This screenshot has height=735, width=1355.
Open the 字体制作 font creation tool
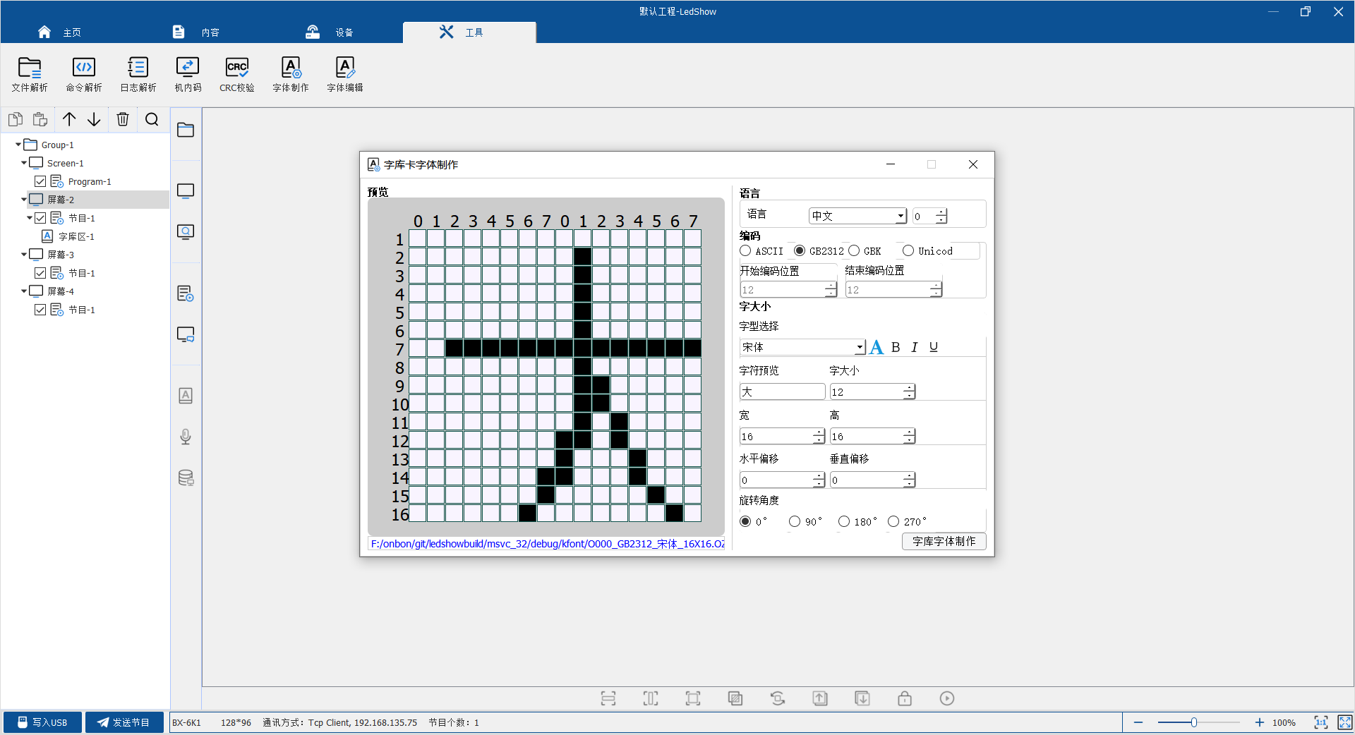(291, 74)
